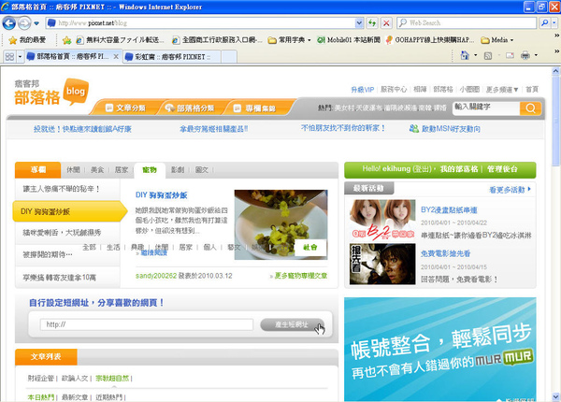Click the 帳號整合 MURMUR banner ad
The width and height of the screenshot is (561, 402).
pos(440,350)
